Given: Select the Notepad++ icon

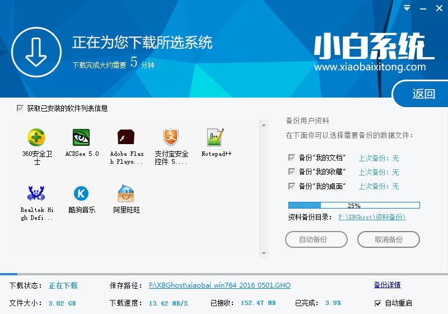Looking at the screenshot, I should tap(216, 137).
